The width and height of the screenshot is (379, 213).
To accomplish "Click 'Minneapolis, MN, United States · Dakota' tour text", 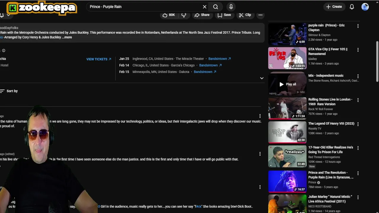I will point(161,72).
